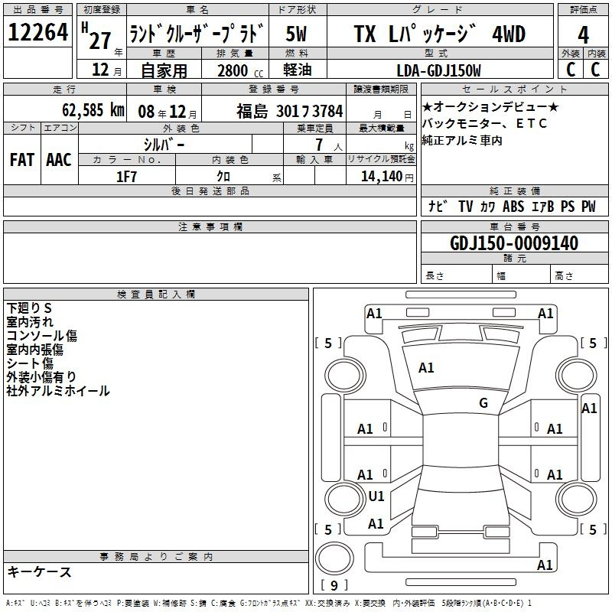Click the legend entry U:ヘコミ
This screenshot has width=612, height=612.
tap(41, 604)
